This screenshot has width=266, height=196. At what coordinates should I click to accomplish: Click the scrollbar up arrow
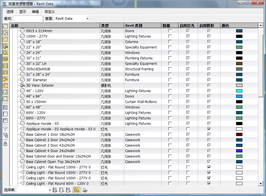(x=261, y=26)
